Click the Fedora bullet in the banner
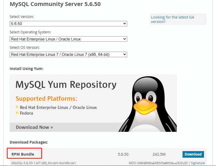The width and height of the screenshot is (216, 166). pos(26,113)
